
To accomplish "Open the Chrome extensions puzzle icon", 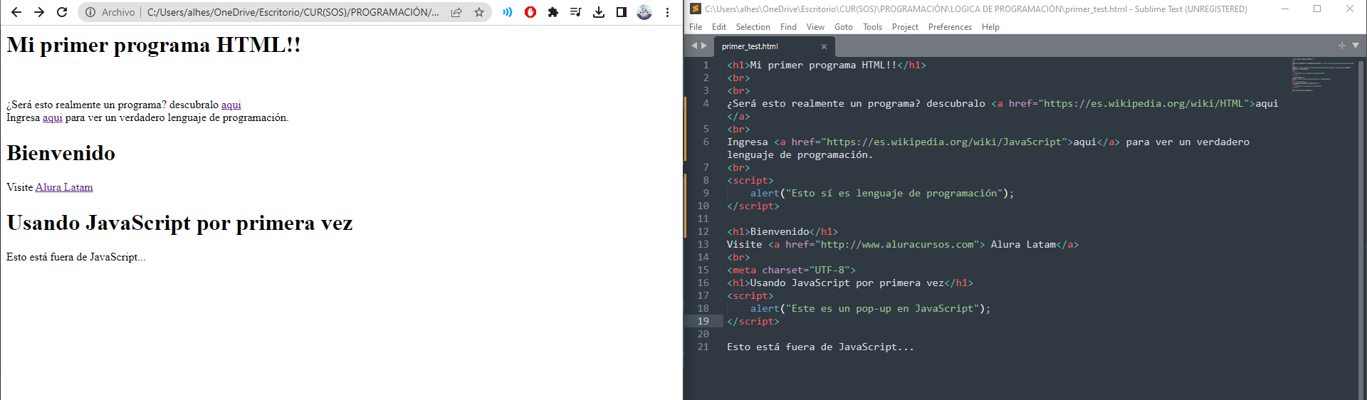I will (553, 12).
